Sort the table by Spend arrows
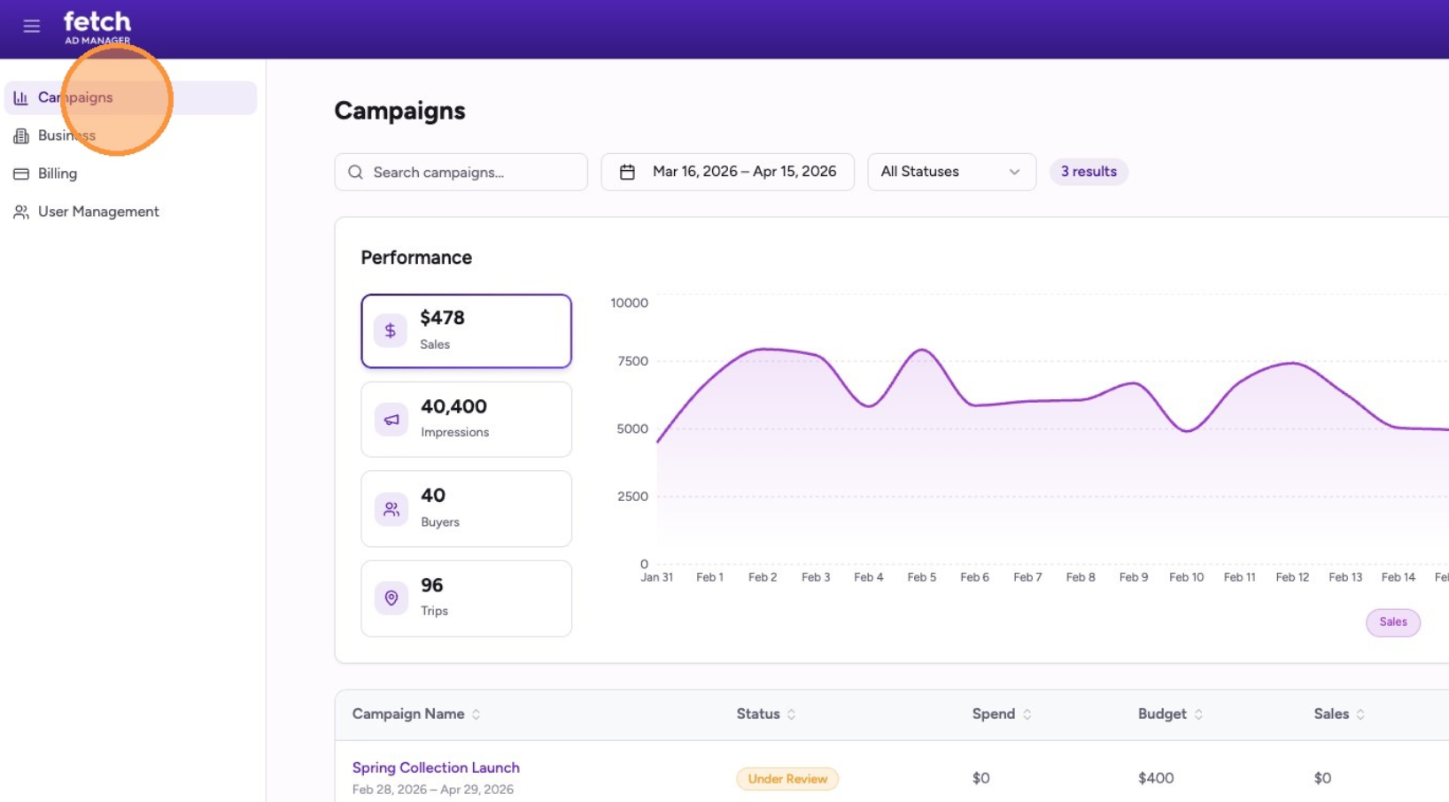This screenshot has height=802, width=1449. coord(1027,714)
